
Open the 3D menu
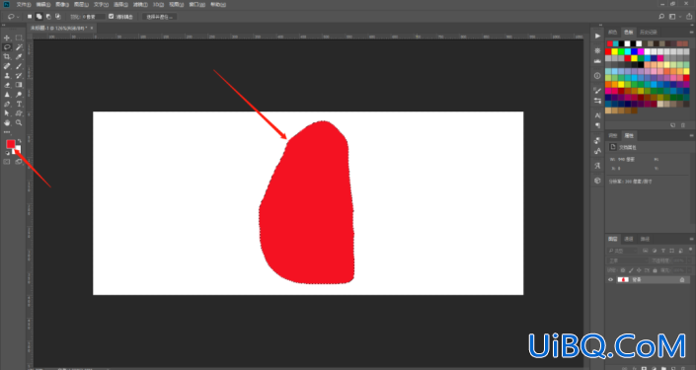[x=159, y=4]
